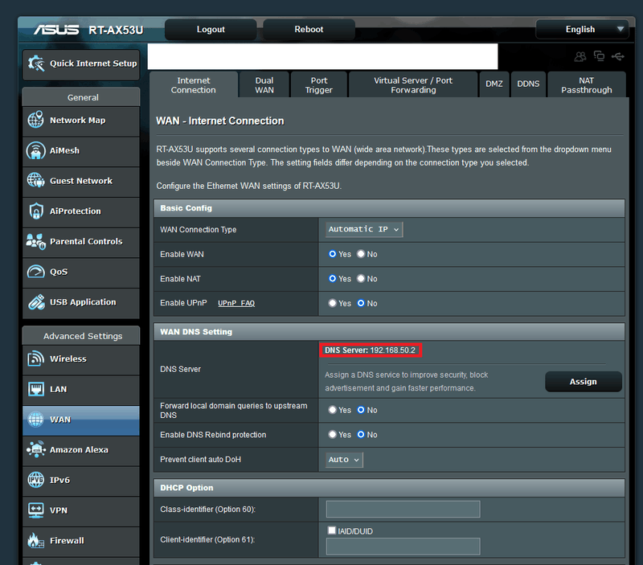Select Yes for forwarding local domain queries
This screenshot has height=565, width=643.
332,410
